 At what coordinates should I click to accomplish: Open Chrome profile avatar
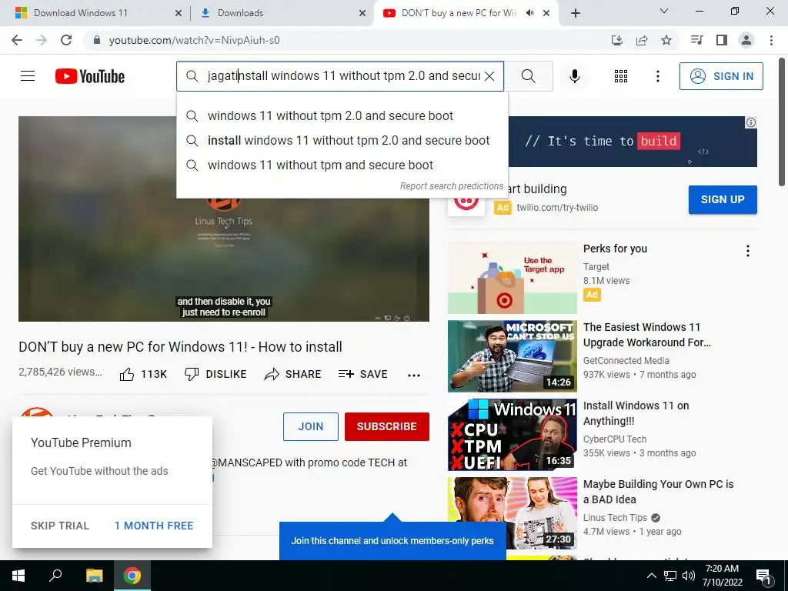(x=746, y=40)
